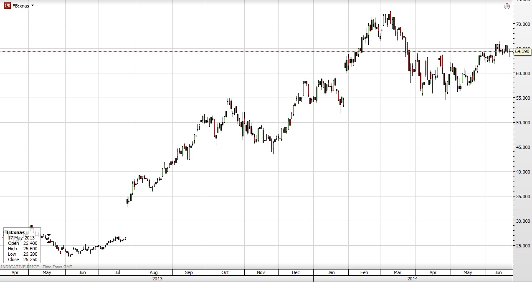Click the Oct month label on time axis

(225, 272)
